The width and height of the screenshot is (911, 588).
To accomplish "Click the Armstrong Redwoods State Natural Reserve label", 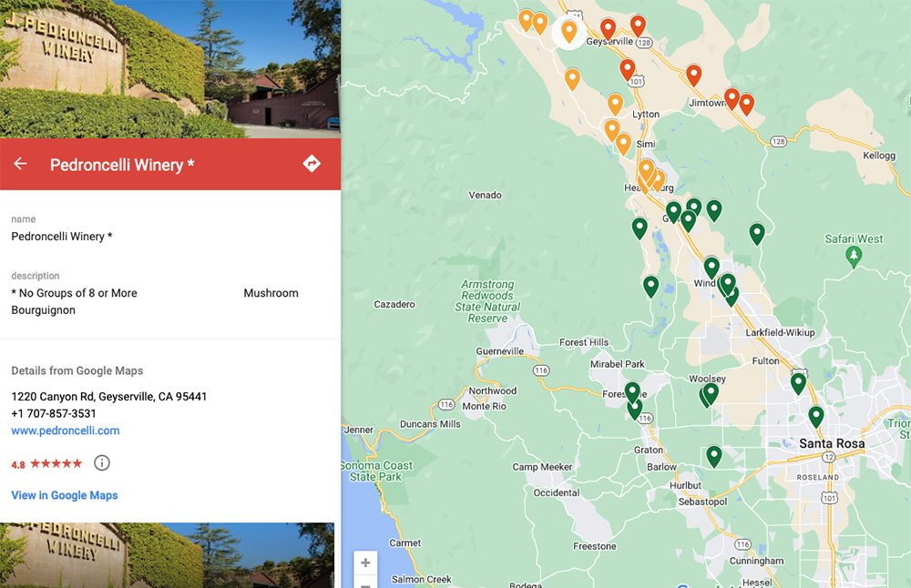I will point(487,301).
